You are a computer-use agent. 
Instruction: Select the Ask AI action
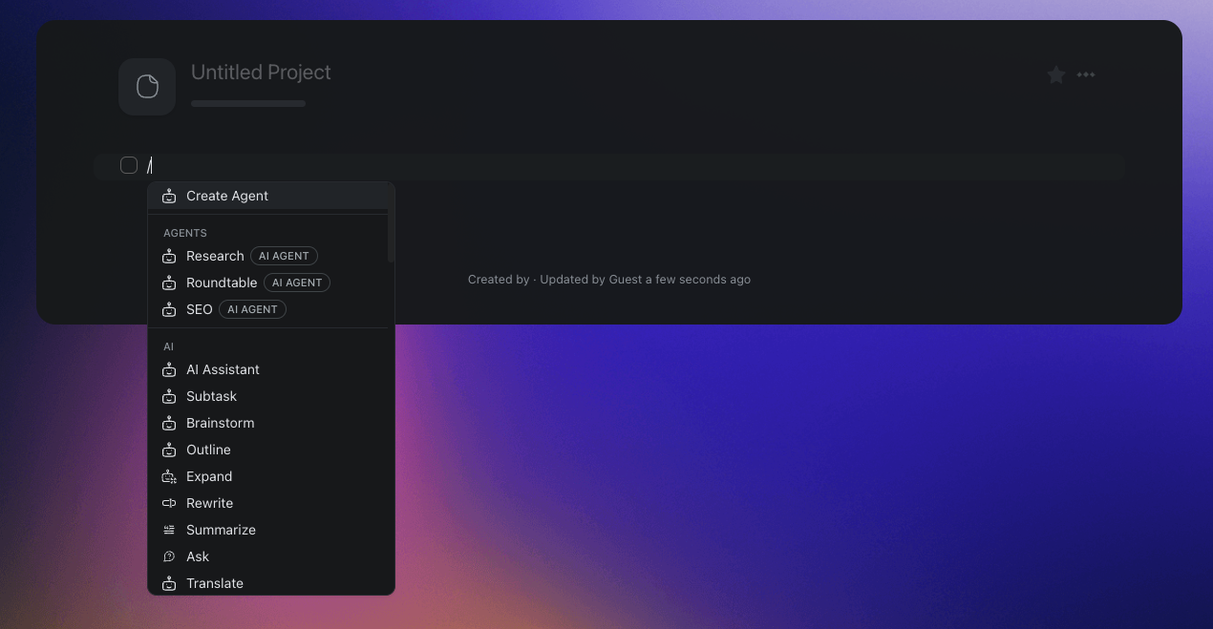click(x=198, y=556)
